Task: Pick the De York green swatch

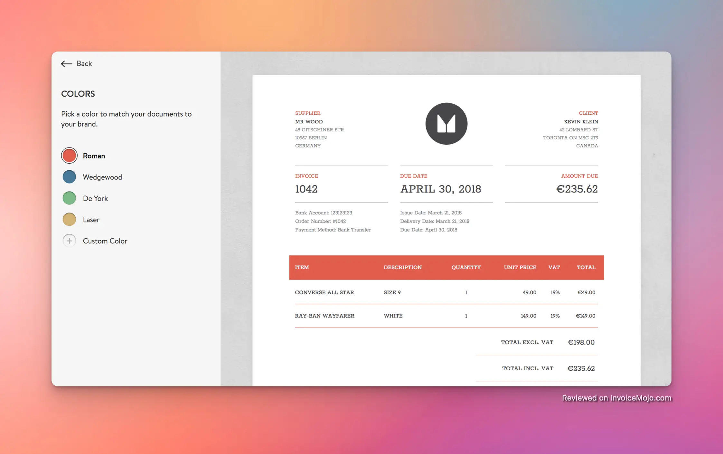Action: [x=69, y=198]
